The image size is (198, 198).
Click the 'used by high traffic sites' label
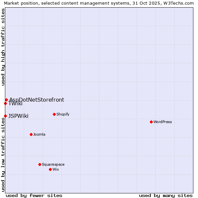(x=3, y=47)
